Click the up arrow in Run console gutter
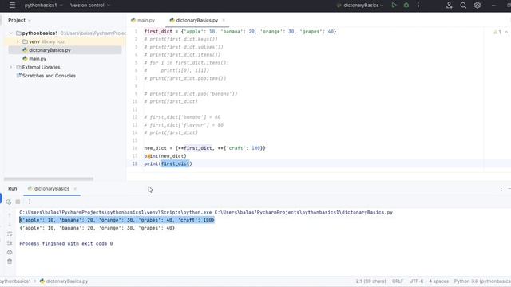 [x=10, y=215]
